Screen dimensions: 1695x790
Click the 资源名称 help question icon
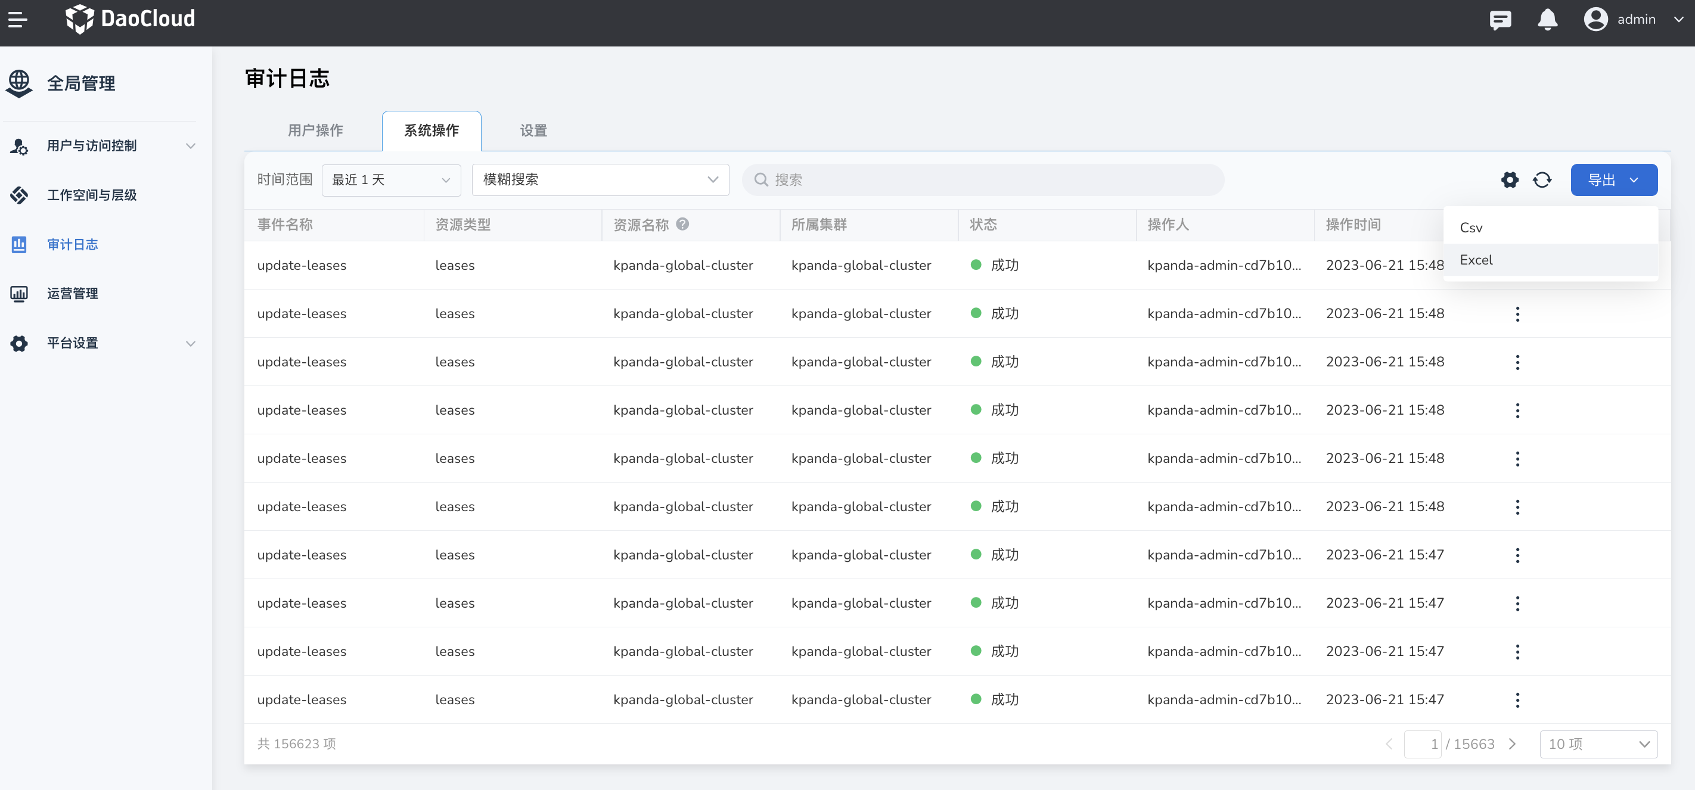click(x=682, y=223)
